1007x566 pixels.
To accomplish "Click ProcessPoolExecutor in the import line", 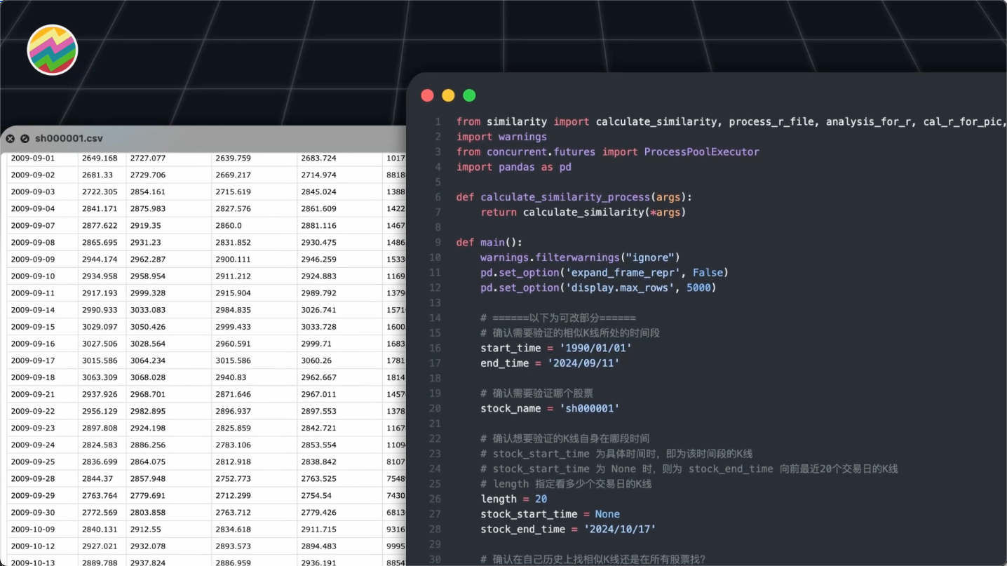I will (x=701, y=151).
